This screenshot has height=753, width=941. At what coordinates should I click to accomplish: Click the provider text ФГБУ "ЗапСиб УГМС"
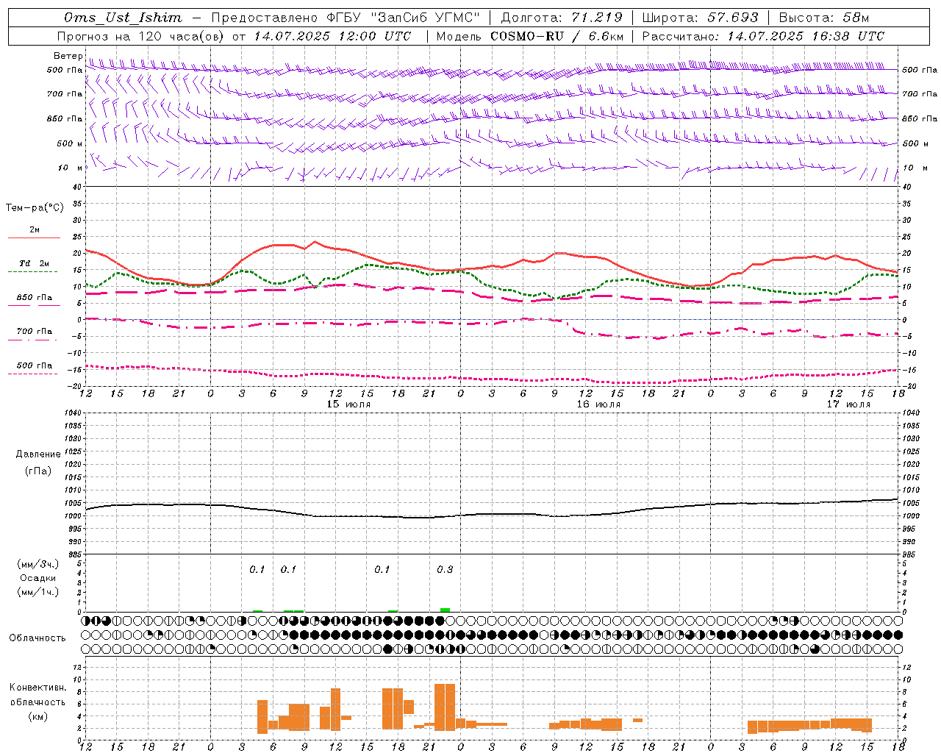point(403,18)
